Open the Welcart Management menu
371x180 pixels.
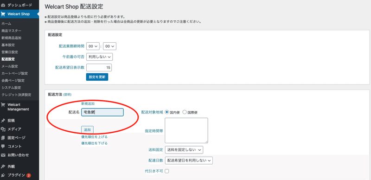pyautogui.click(x=18, y=107)
